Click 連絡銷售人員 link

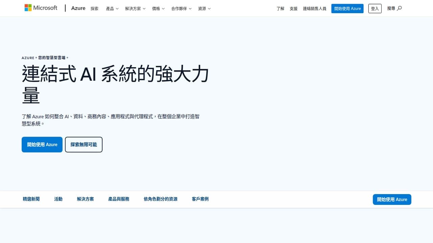pos(315,8)
